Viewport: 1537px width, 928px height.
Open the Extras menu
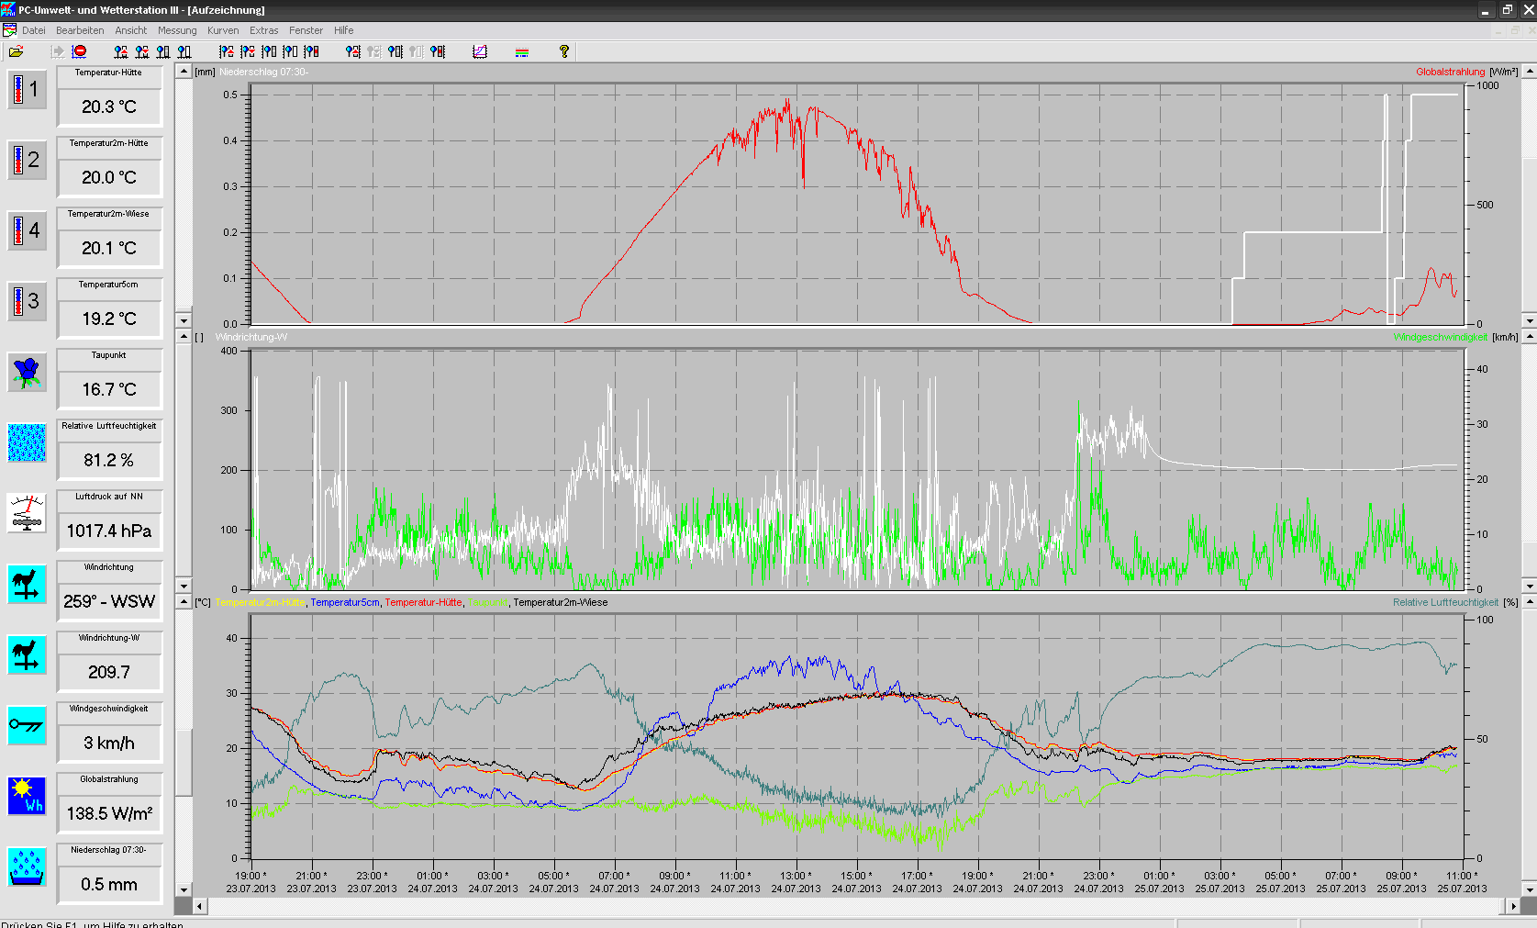pos(264,30)
